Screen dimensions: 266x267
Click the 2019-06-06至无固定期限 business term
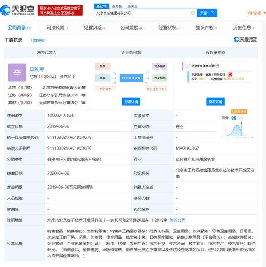click(x=70, y=187)
